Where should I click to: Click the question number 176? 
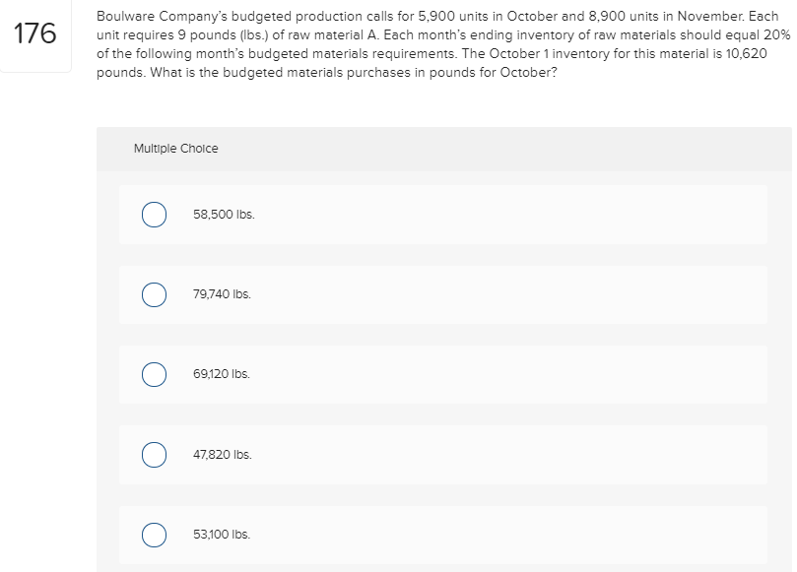35,32
